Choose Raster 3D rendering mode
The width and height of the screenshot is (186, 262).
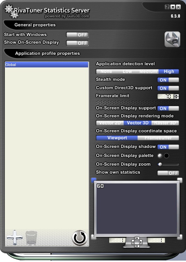click(x=165, y=123)
